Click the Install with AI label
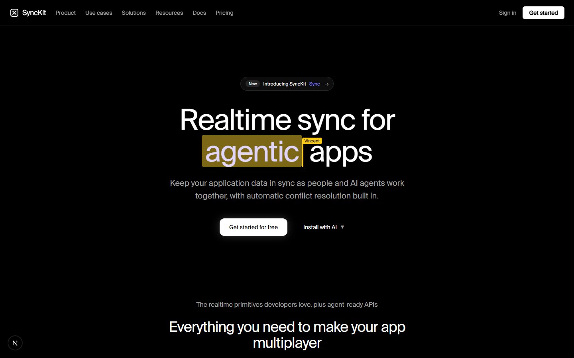Viewport: 574px width, 358px height. coord(320,227)
